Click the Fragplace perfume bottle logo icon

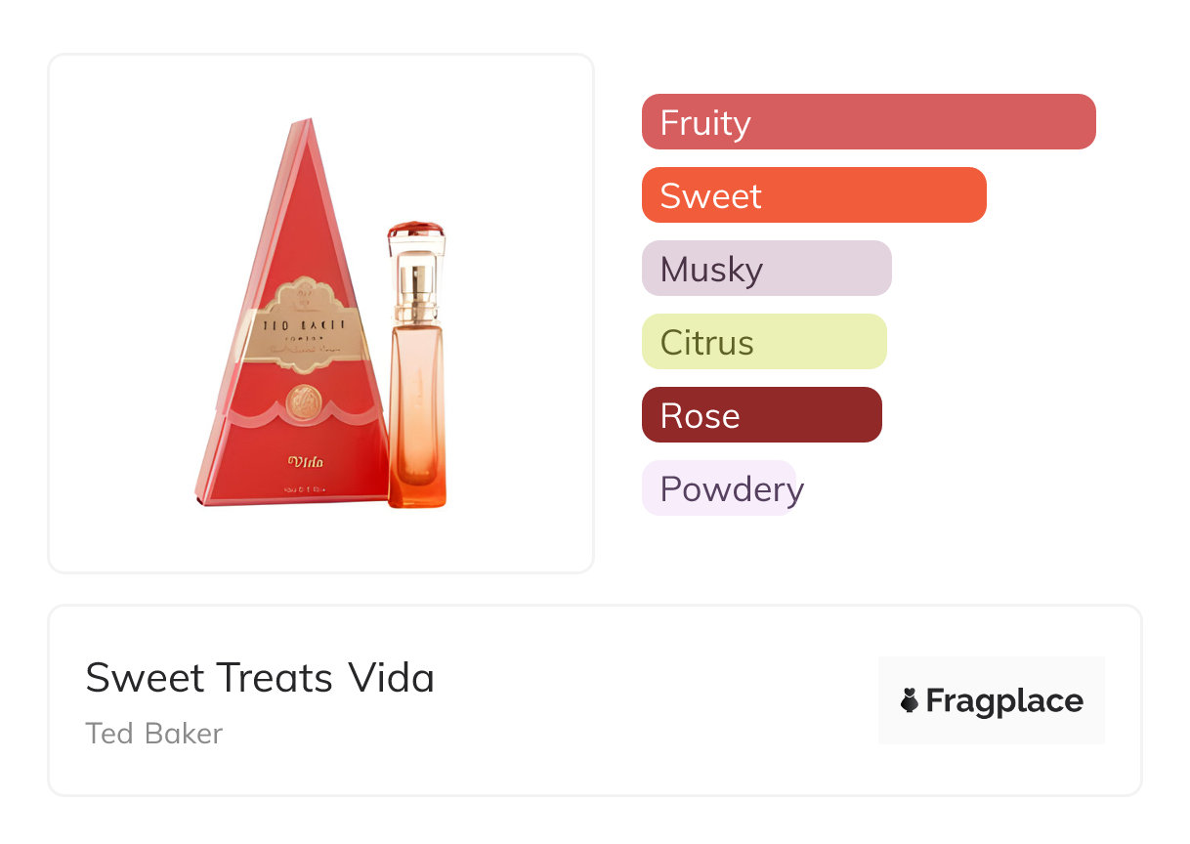[910, 700]
